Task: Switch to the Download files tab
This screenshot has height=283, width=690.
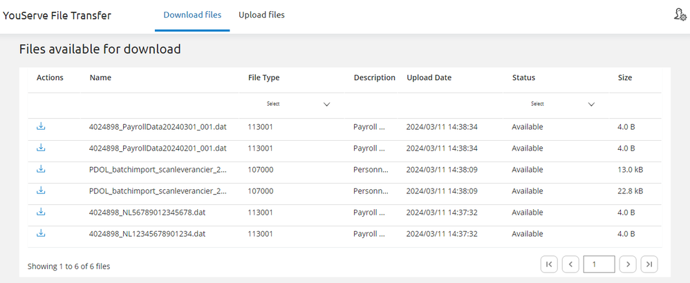Action: 192,15
